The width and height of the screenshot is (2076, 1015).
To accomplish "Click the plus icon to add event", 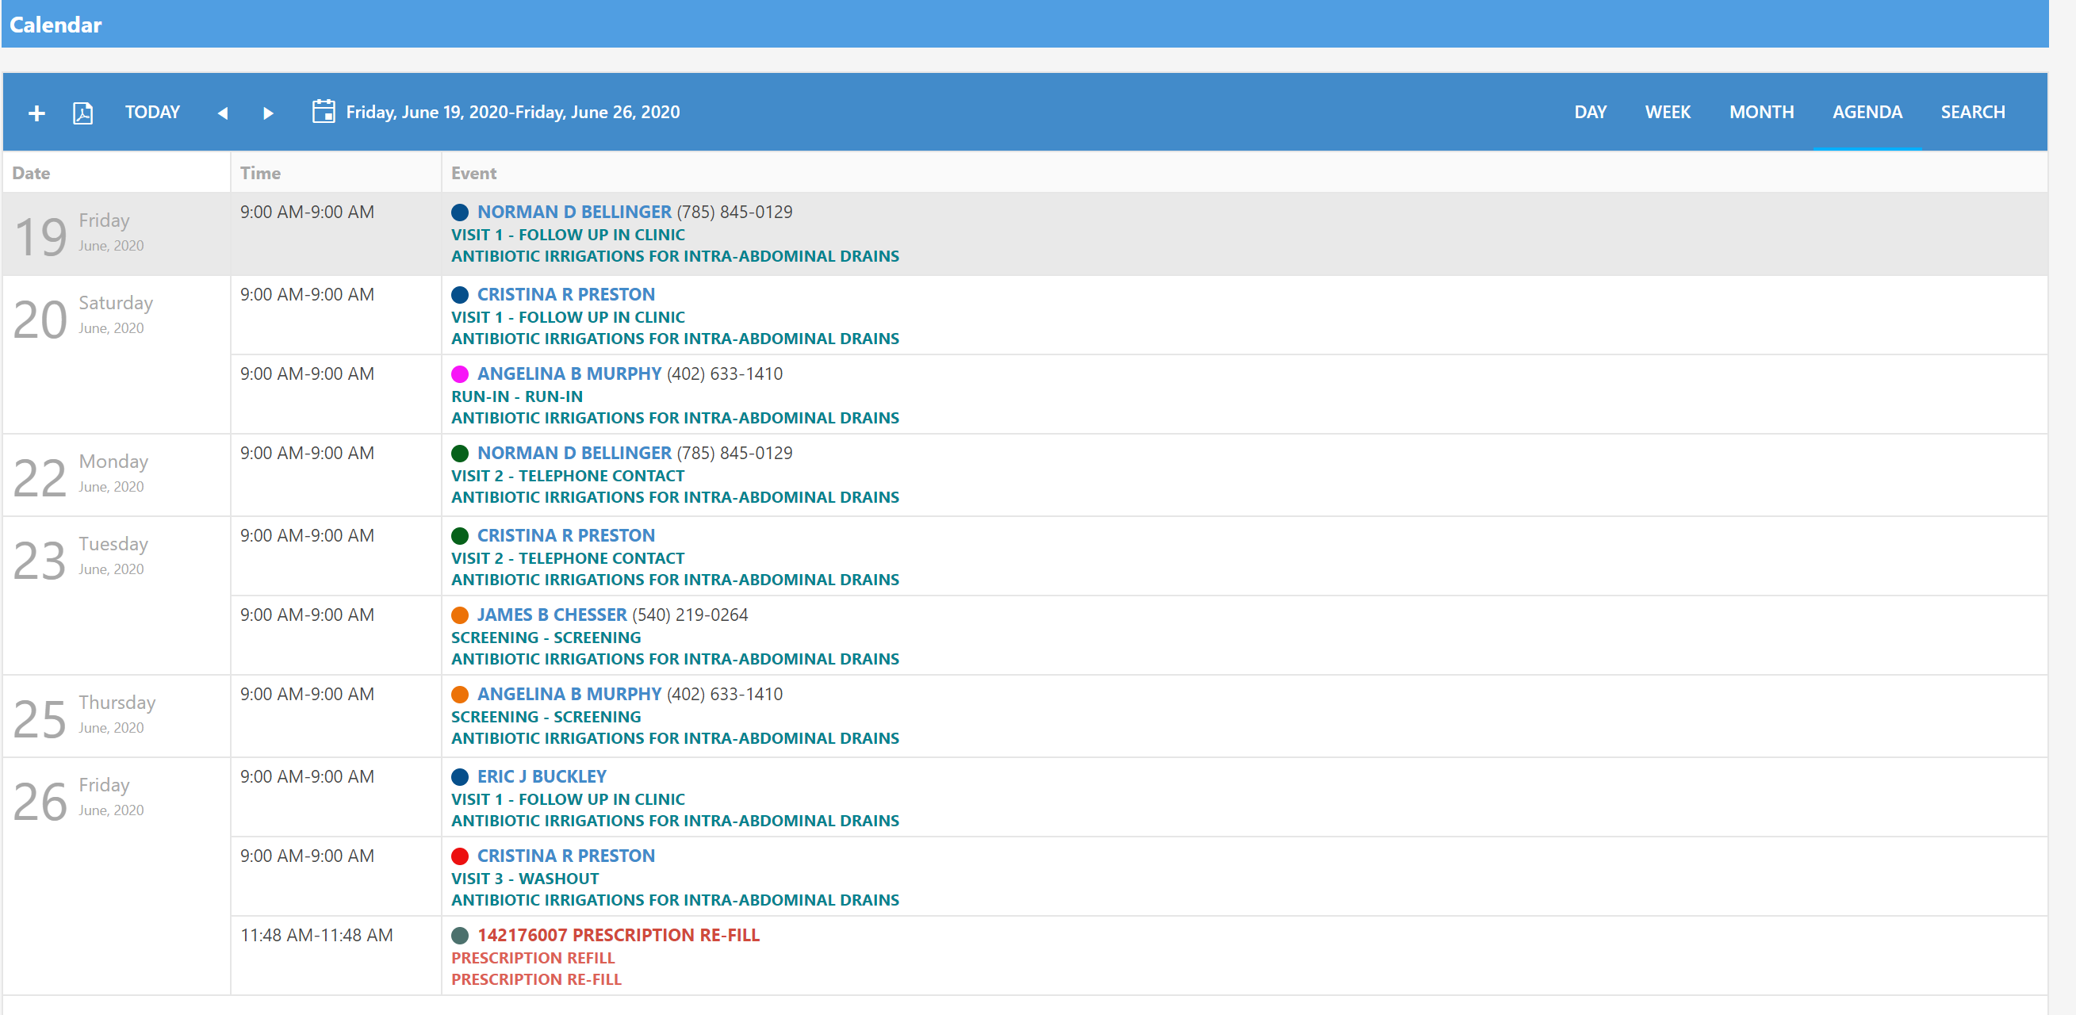I will tap(36, 113).
